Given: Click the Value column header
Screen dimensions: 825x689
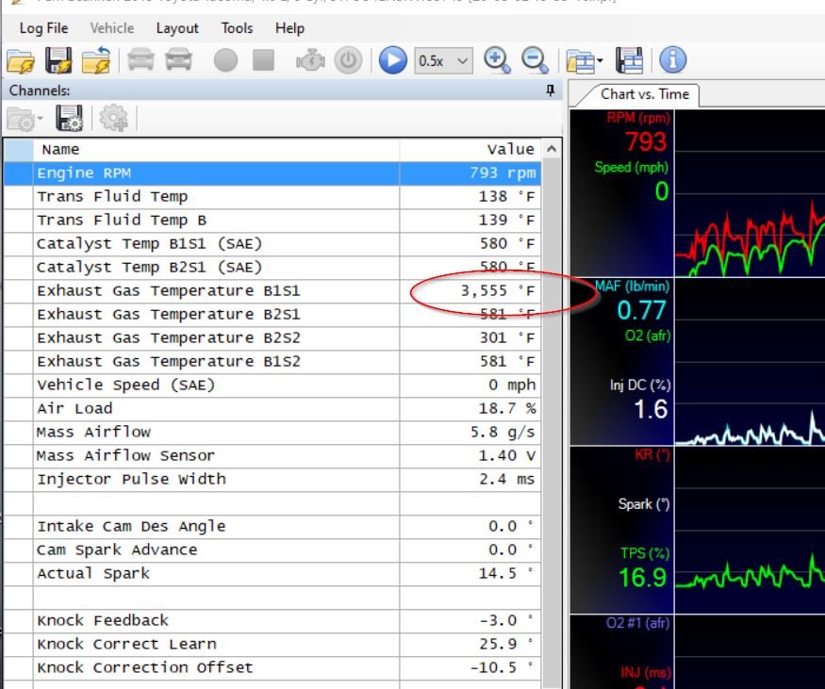Looking at the screenshot, I should pos(470,149).
